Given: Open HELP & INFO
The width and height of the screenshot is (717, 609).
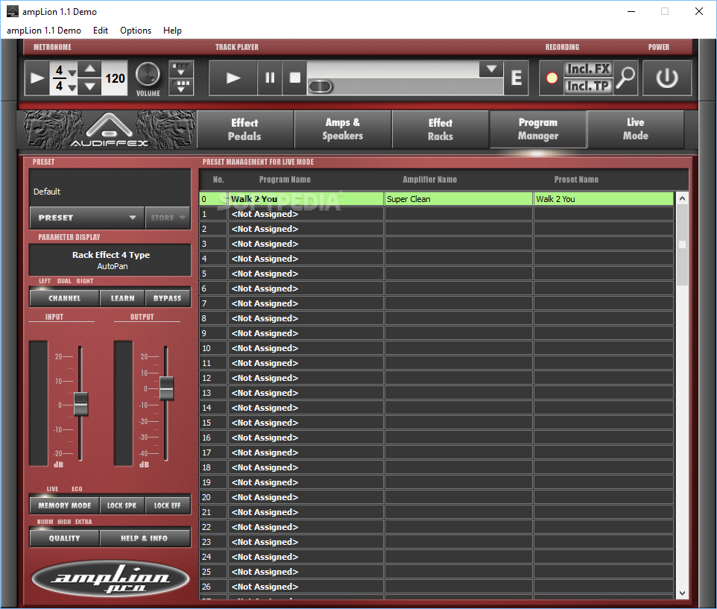Looking at the screenshot, I should (x=145, y=538).
